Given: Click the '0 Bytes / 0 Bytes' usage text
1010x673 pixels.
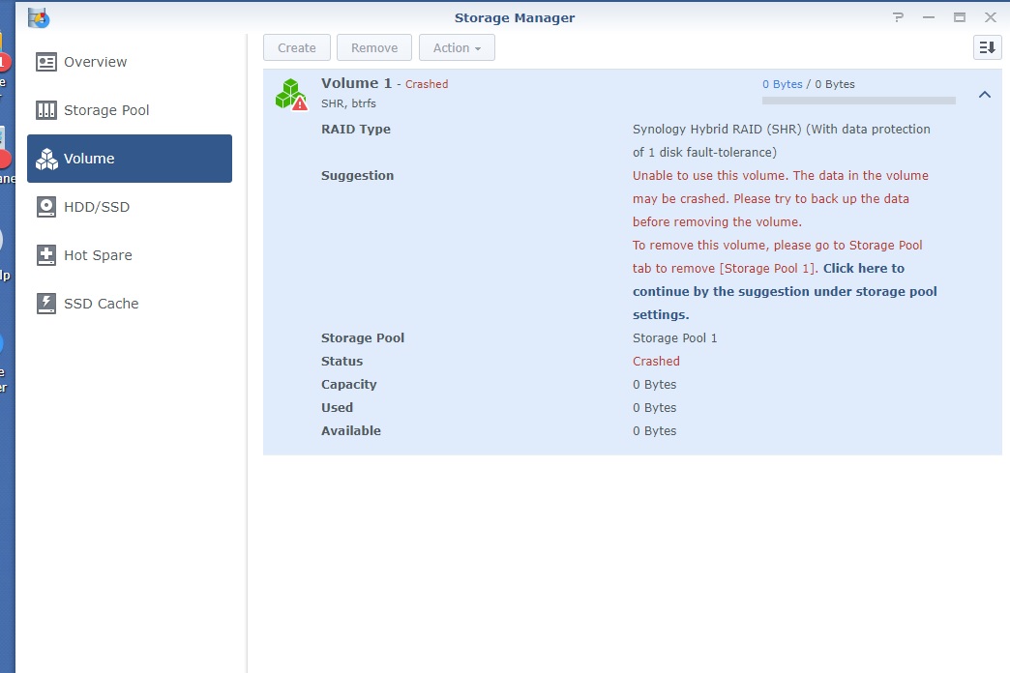Looking at the screenshot, I should coord(809,84).
